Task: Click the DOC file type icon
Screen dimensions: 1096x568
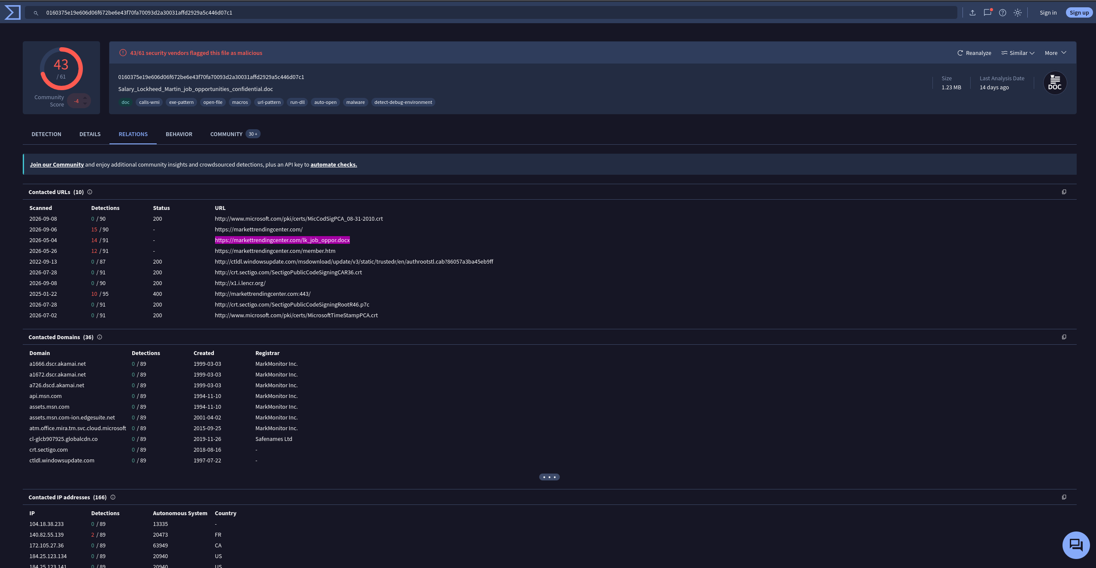Action: (1055, 83)
